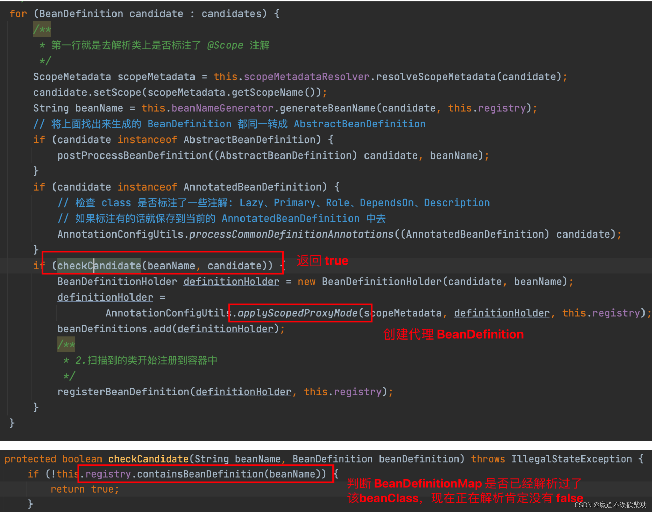Screen dimensions: 652x512
Task: Click the 'resolveScopeMetadata' method call
Action: point(436,77)
